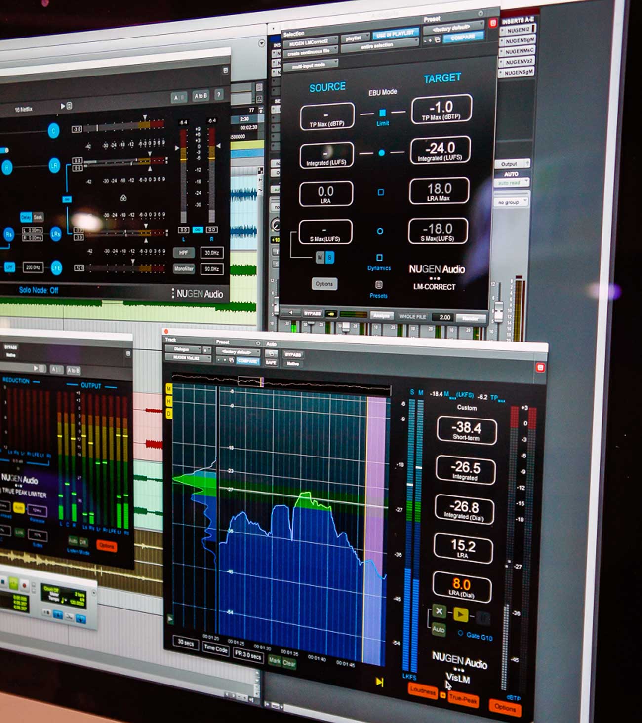The width and height of the screenshot is (642, 723).
Task: Open the 'no group' dropdown
Action: [512, 202]
